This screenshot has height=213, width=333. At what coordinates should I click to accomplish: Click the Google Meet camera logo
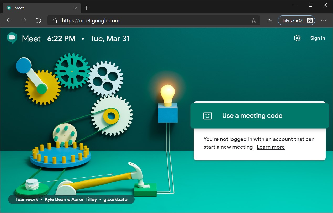point(12,38)
